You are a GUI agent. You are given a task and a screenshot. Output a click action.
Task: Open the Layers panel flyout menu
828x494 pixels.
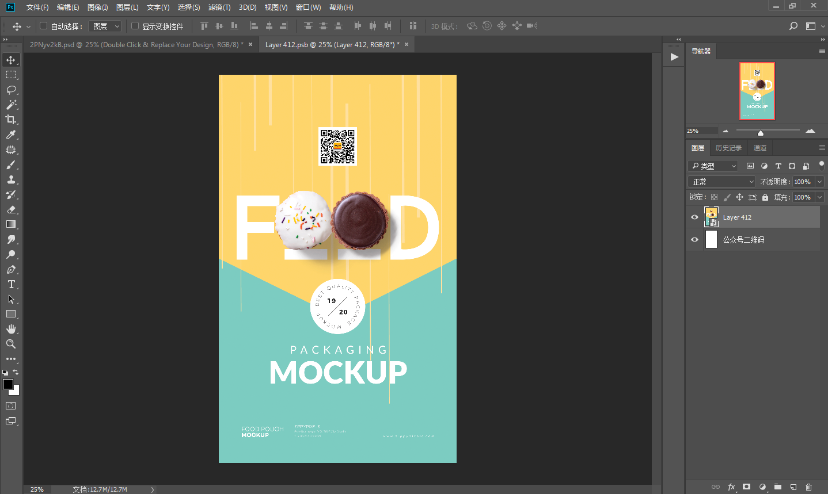coord(822,148)
